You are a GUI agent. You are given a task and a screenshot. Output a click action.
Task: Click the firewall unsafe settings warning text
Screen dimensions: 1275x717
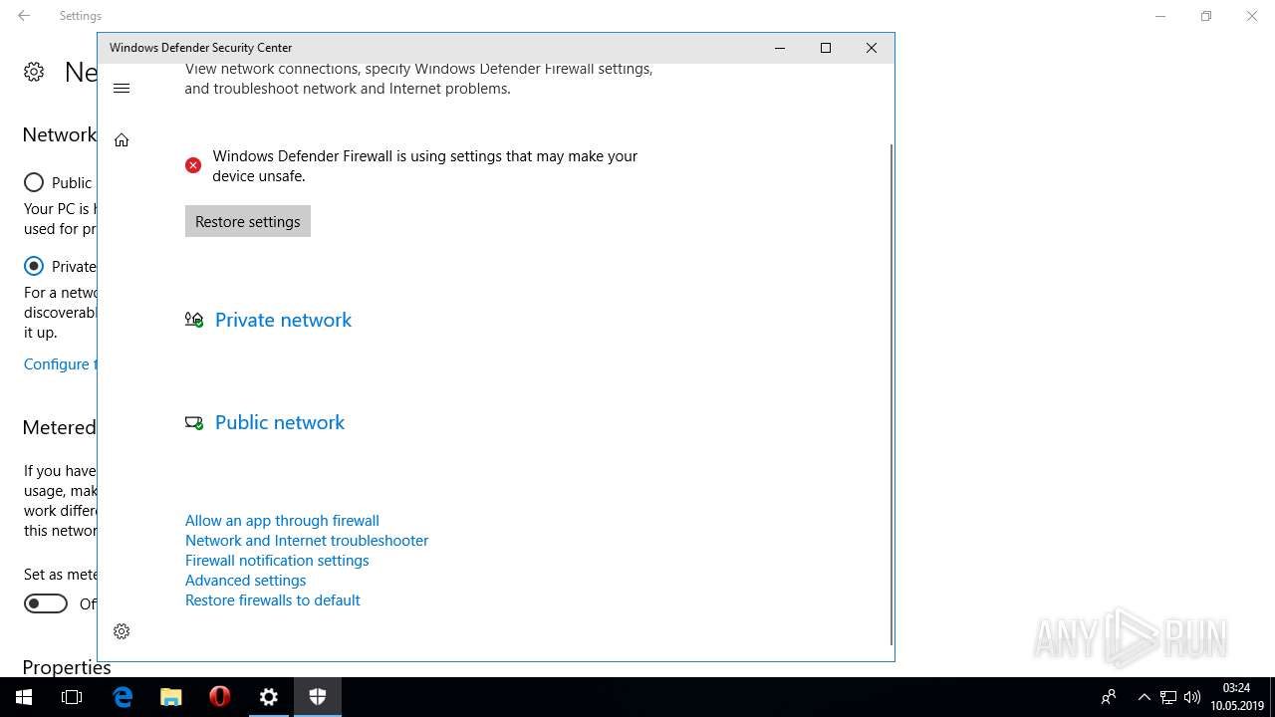coord(425,165)
